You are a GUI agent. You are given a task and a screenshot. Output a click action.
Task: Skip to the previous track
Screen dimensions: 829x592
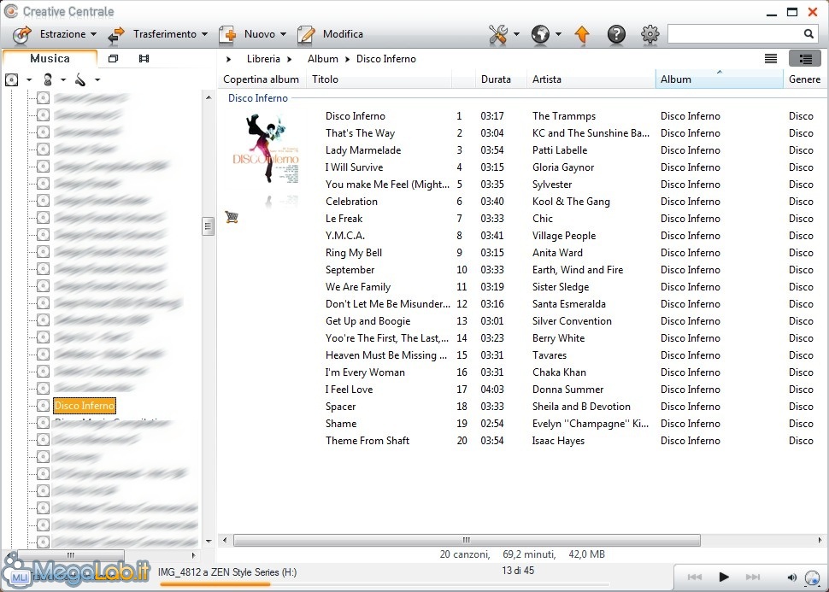(695, 577)
